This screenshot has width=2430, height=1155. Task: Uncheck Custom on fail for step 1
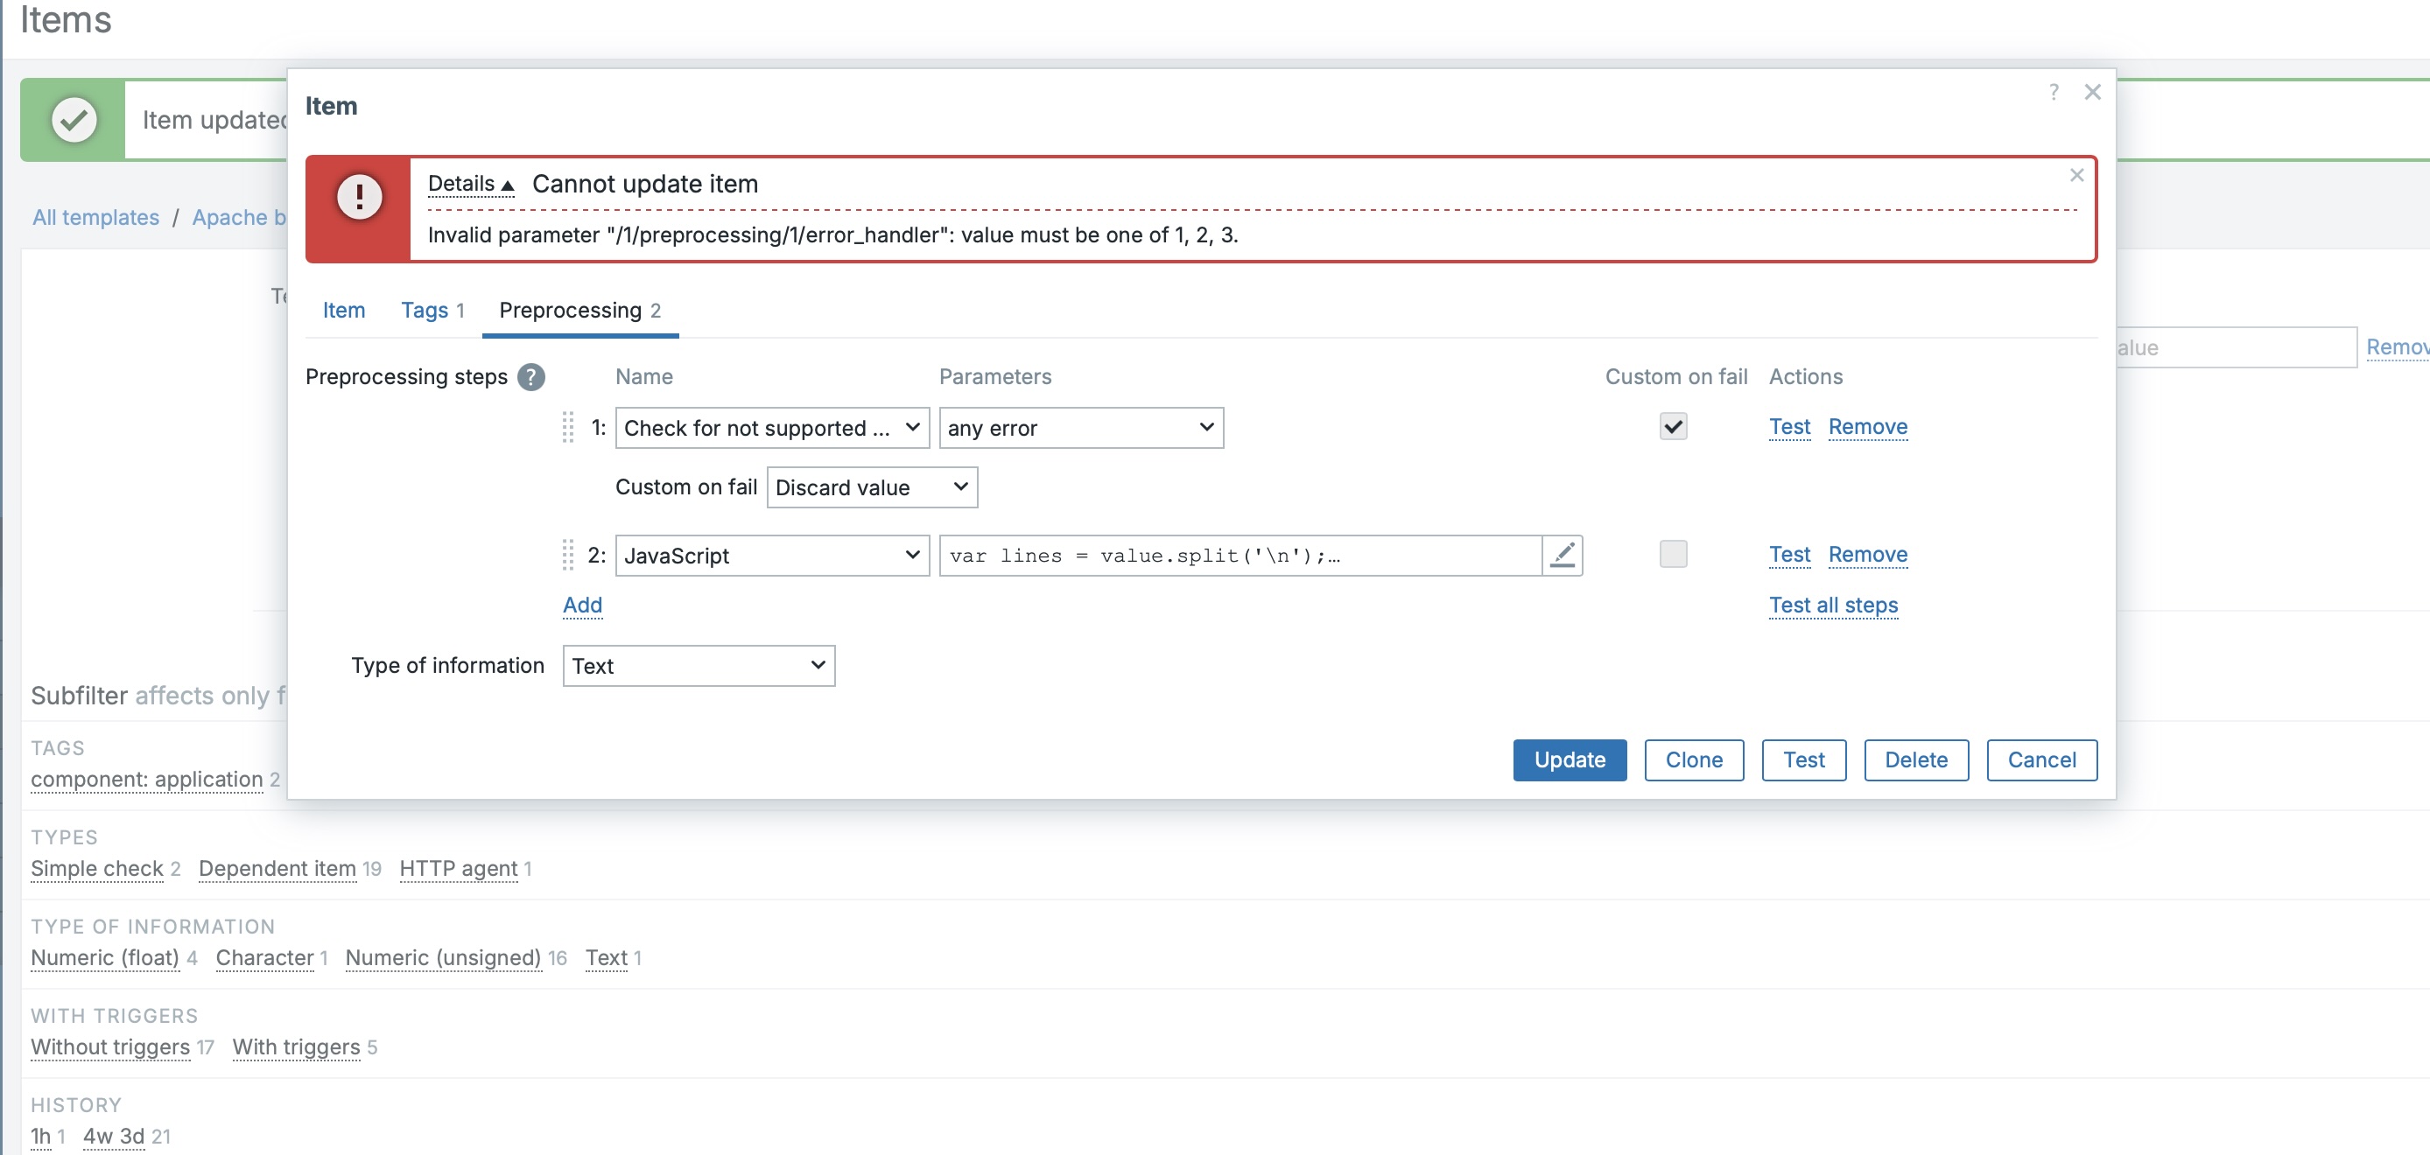[1673, 427]
